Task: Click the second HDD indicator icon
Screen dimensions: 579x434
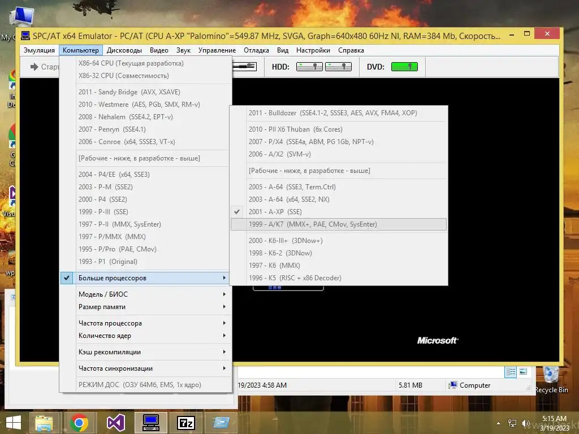Action: (x=338, y=67)
